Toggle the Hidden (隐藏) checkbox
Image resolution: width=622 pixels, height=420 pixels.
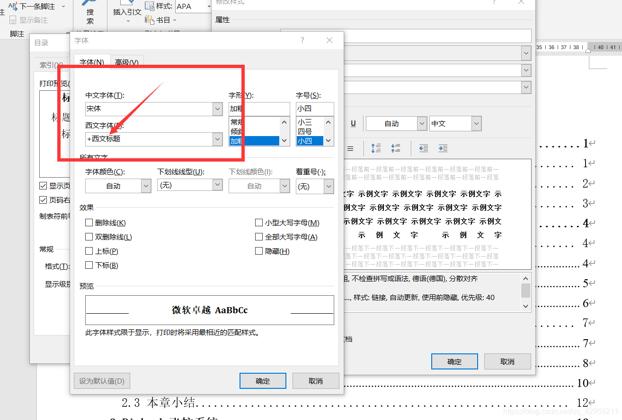click(x=259, y=251)
